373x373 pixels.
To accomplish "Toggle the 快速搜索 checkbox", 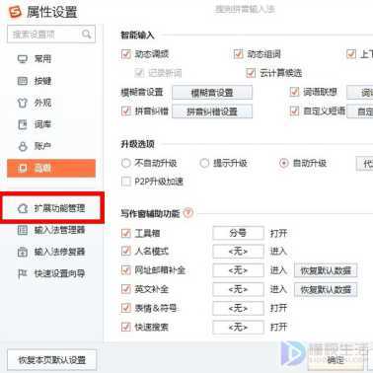I will pos(126,327).
